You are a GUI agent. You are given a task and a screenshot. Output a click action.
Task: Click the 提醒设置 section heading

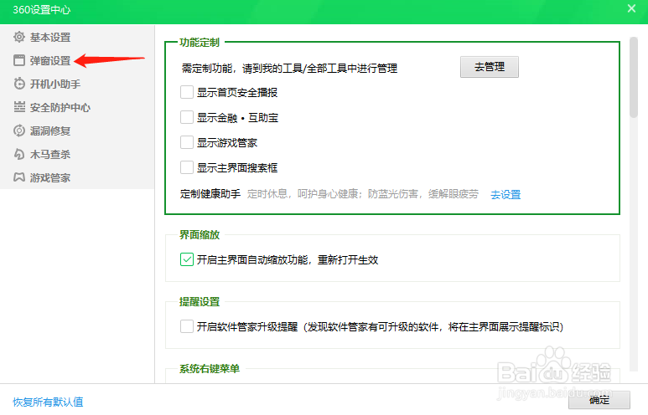point(200,301)
